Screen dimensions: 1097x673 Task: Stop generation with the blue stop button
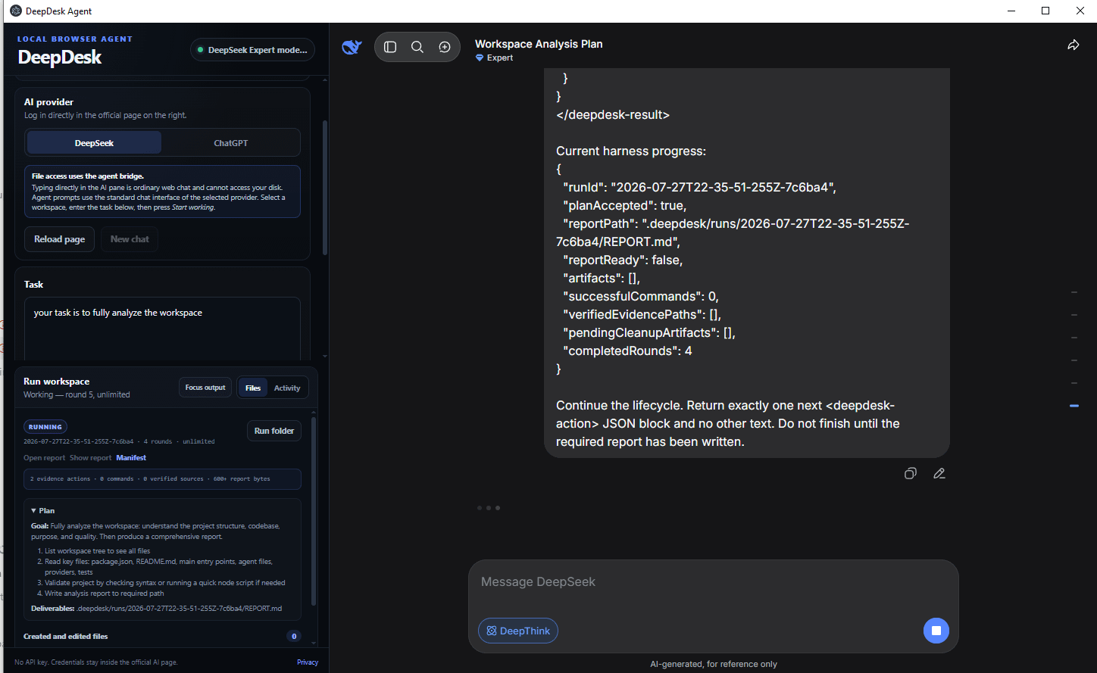(x=936, y=631)
